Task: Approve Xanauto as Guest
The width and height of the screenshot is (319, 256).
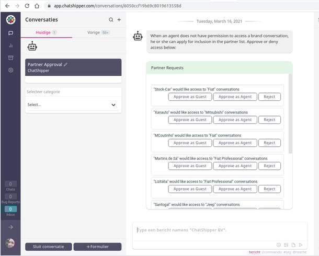Action: click(x=190, y=120)
